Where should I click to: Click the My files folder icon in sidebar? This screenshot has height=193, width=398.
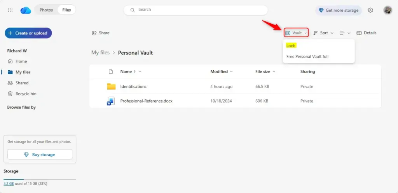[x=10, y=72]
